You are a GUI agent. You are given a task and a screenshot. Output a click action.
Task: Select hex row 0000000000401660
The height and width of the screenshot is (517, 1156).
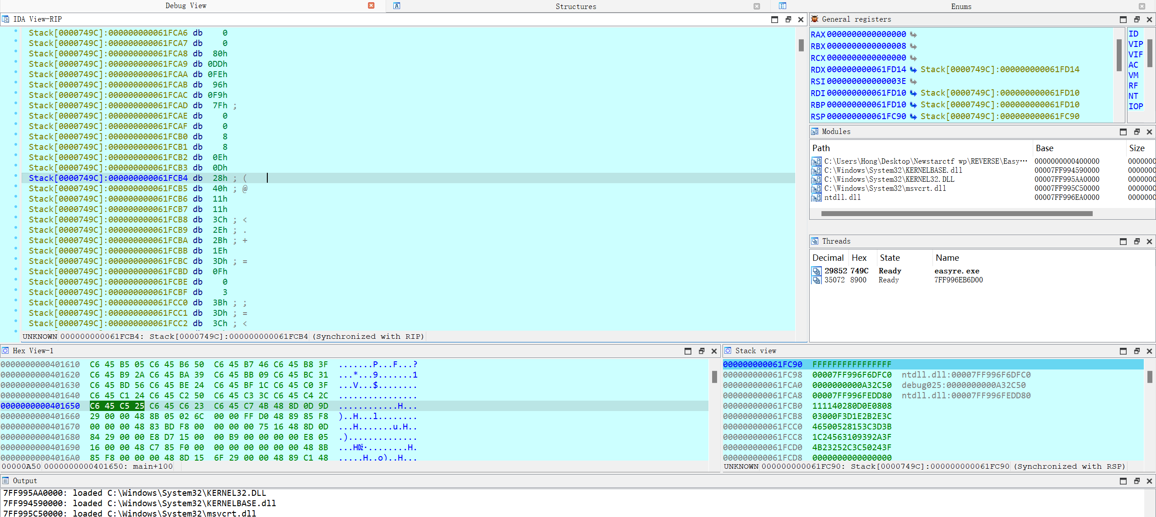coord(354,416)
